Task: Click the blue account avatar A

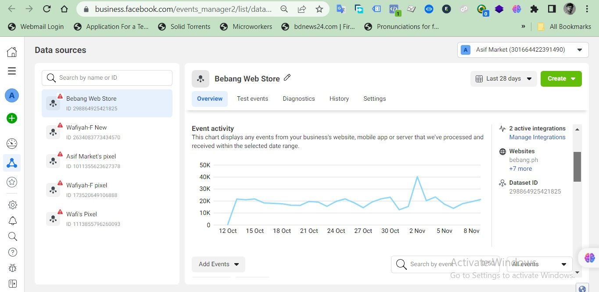Action: [12, 95]
